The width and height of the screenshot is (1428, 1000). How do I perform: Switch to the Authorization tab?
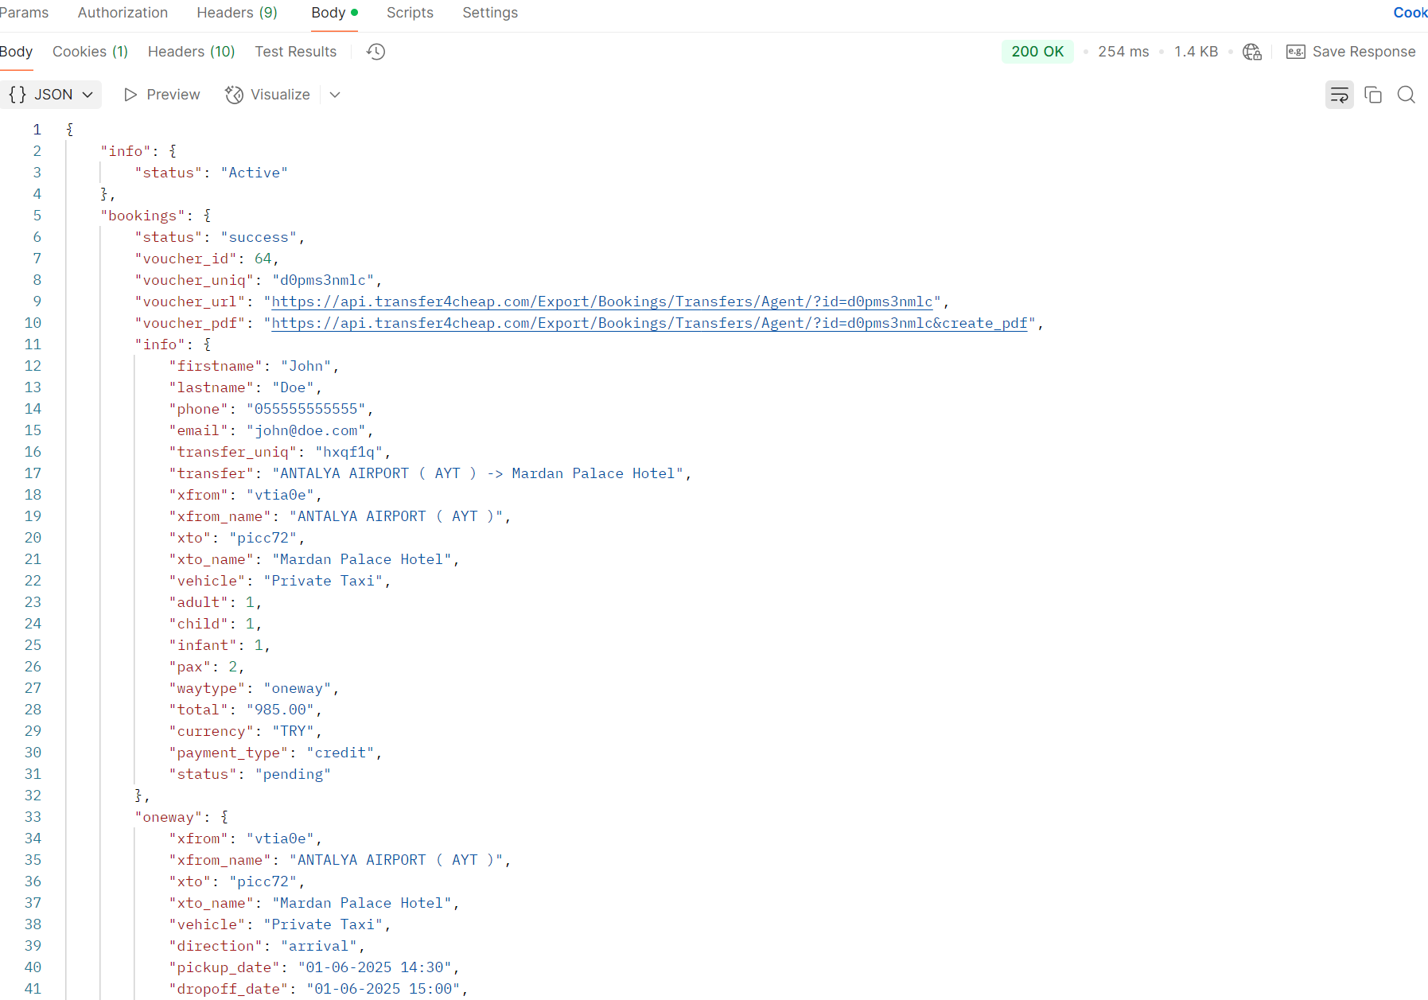123,13
